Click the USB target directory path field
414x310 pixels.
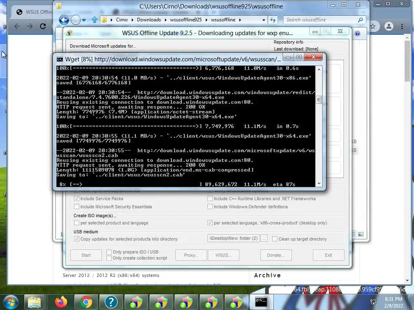[x=234, y=238]
